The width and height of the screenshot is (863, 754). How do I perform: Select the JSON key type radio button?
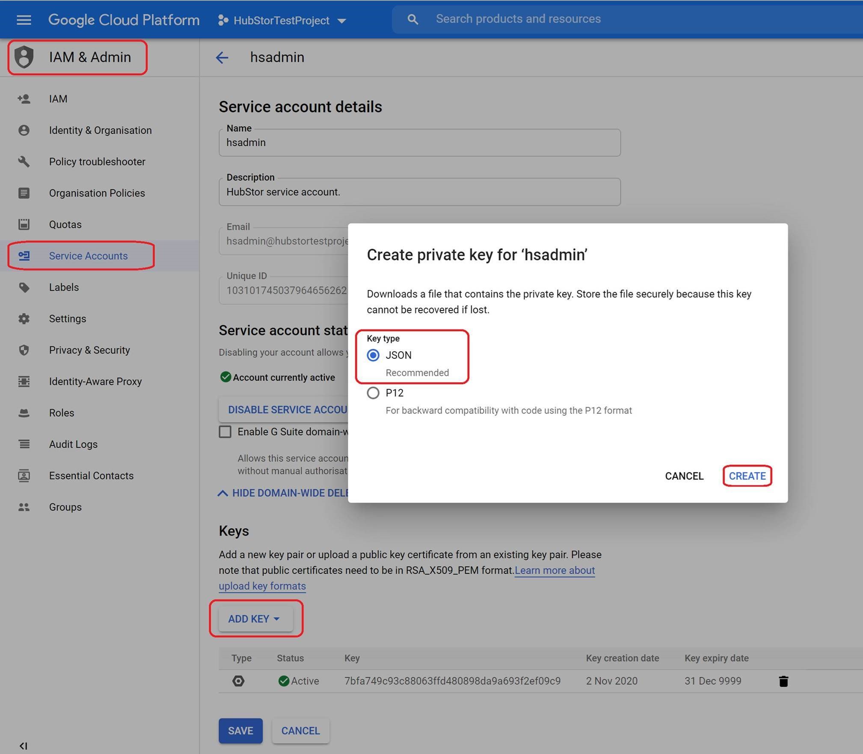[373, 355]
